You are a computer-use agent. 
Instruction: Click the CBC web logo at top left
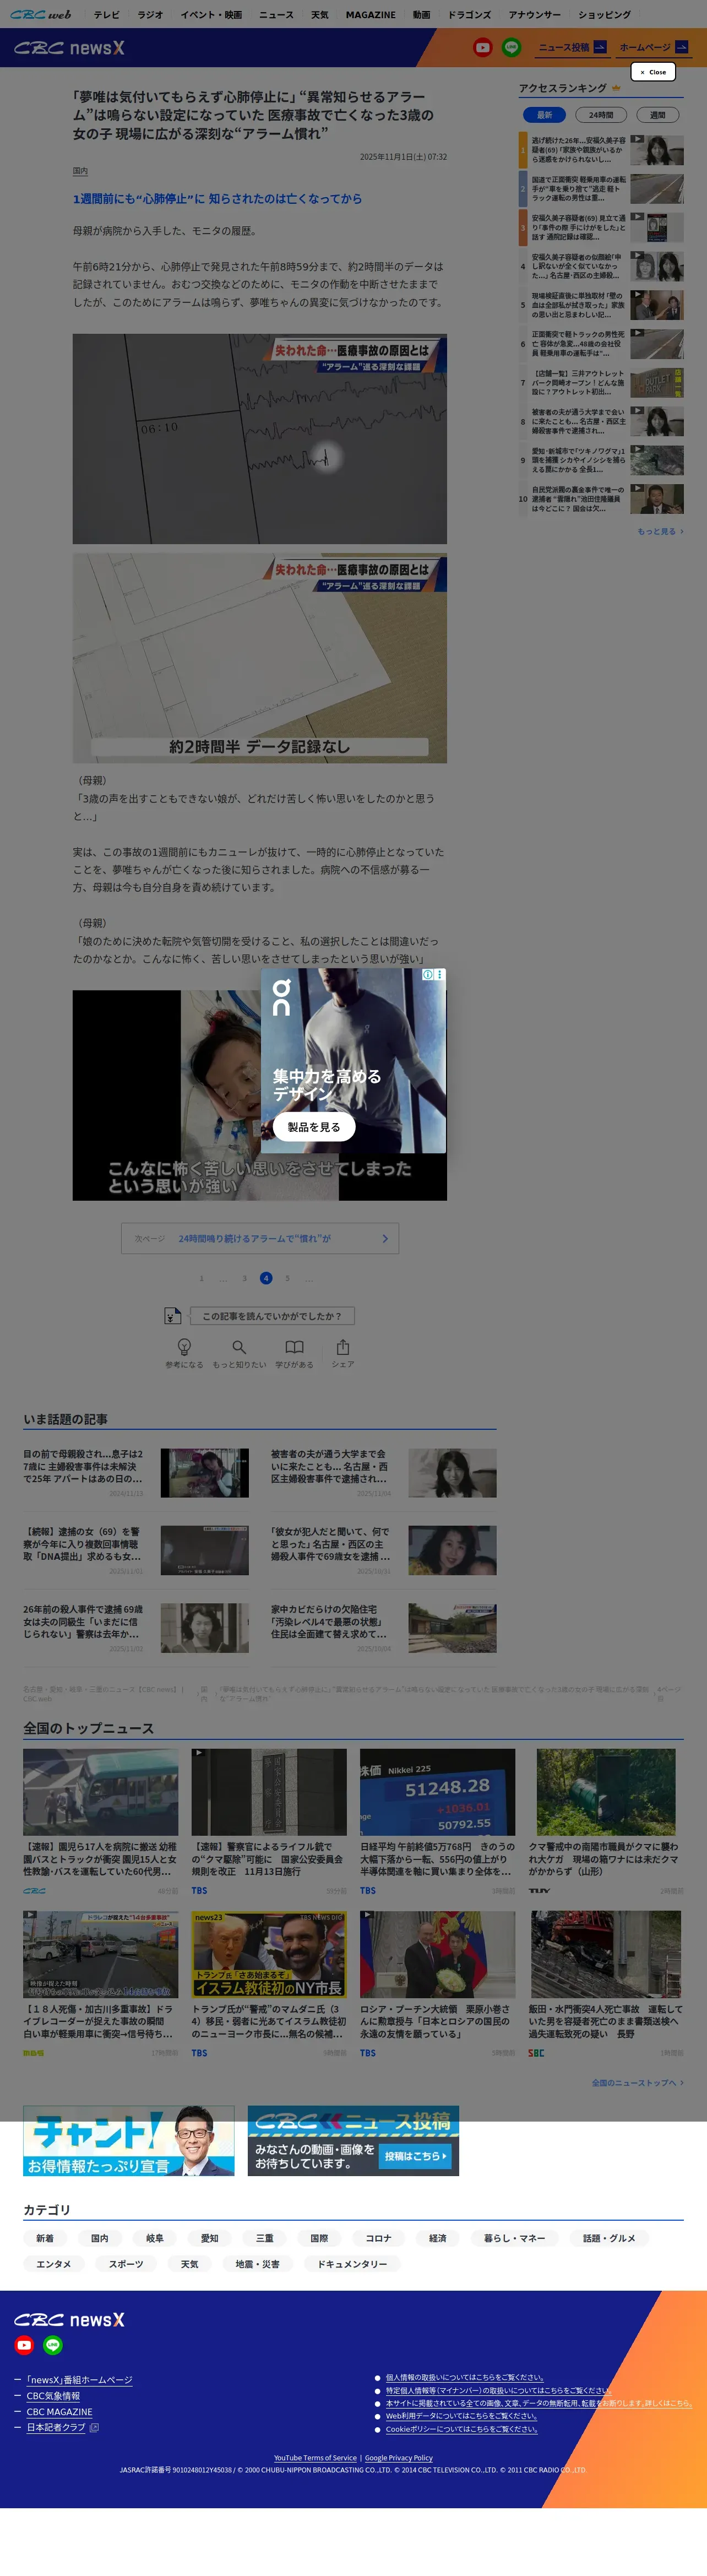click(41, 14)
